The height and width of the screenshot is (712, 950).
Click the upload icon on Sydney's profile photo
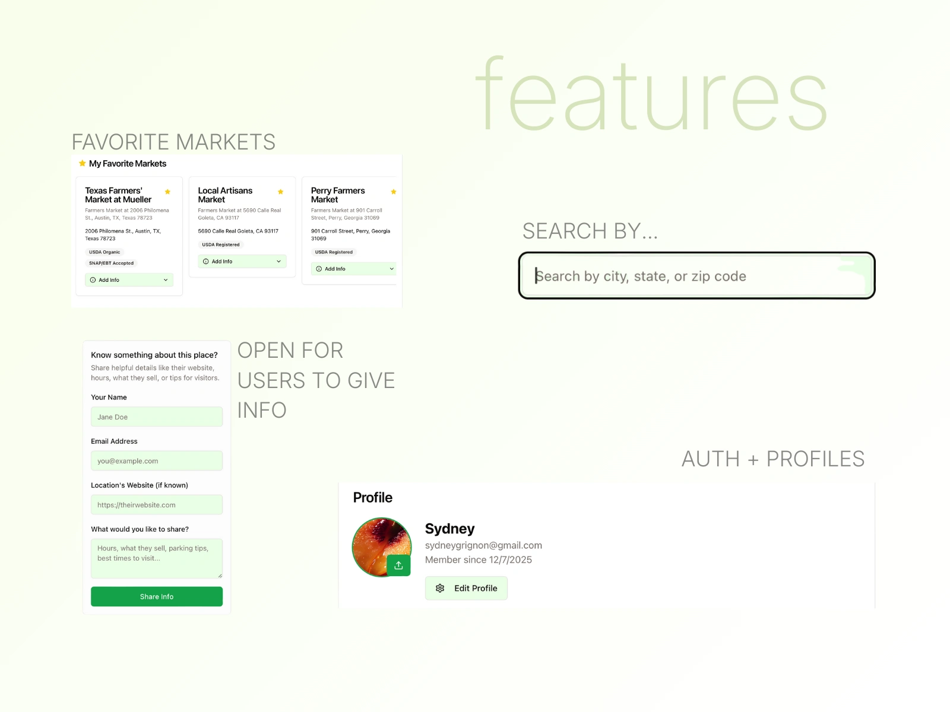click(398, 565)
